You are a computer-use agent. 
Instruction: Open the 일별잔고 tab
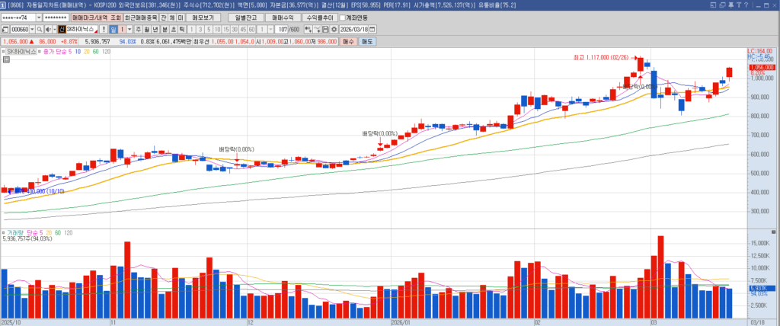245,18
